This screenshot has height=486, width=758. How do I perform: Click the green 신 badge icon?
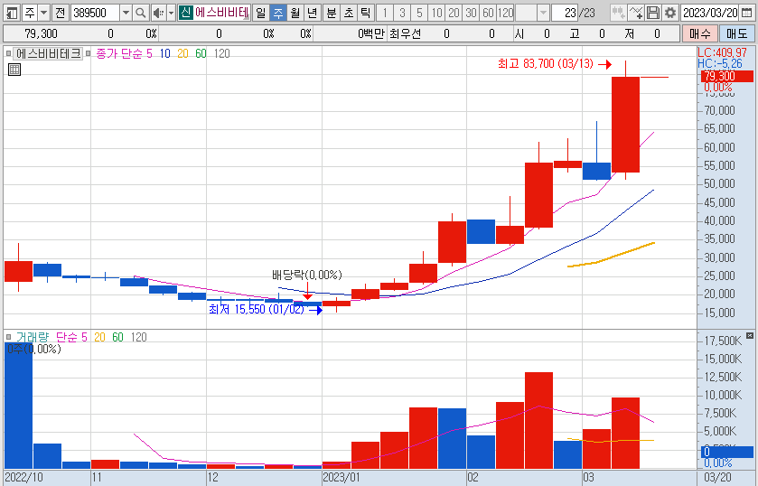point(185,13)
